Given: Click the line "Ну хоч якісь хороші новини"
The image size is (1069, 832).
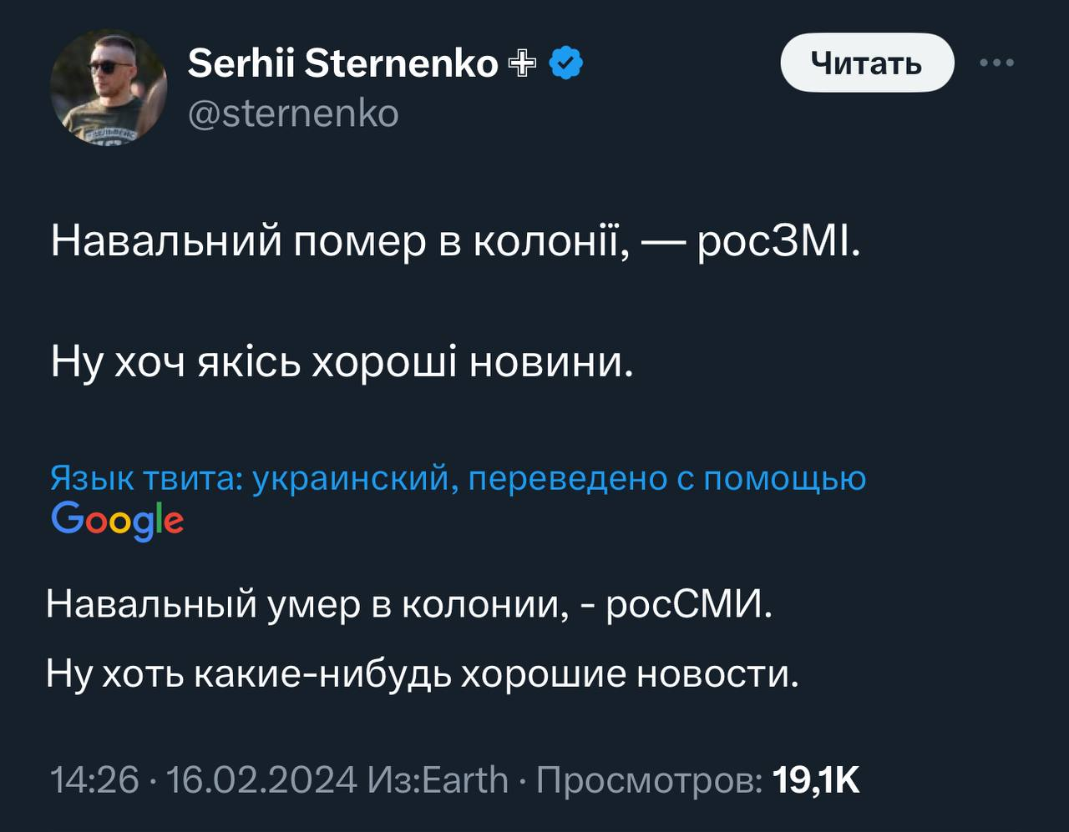Looking at the screenshot, I should 342,362.
